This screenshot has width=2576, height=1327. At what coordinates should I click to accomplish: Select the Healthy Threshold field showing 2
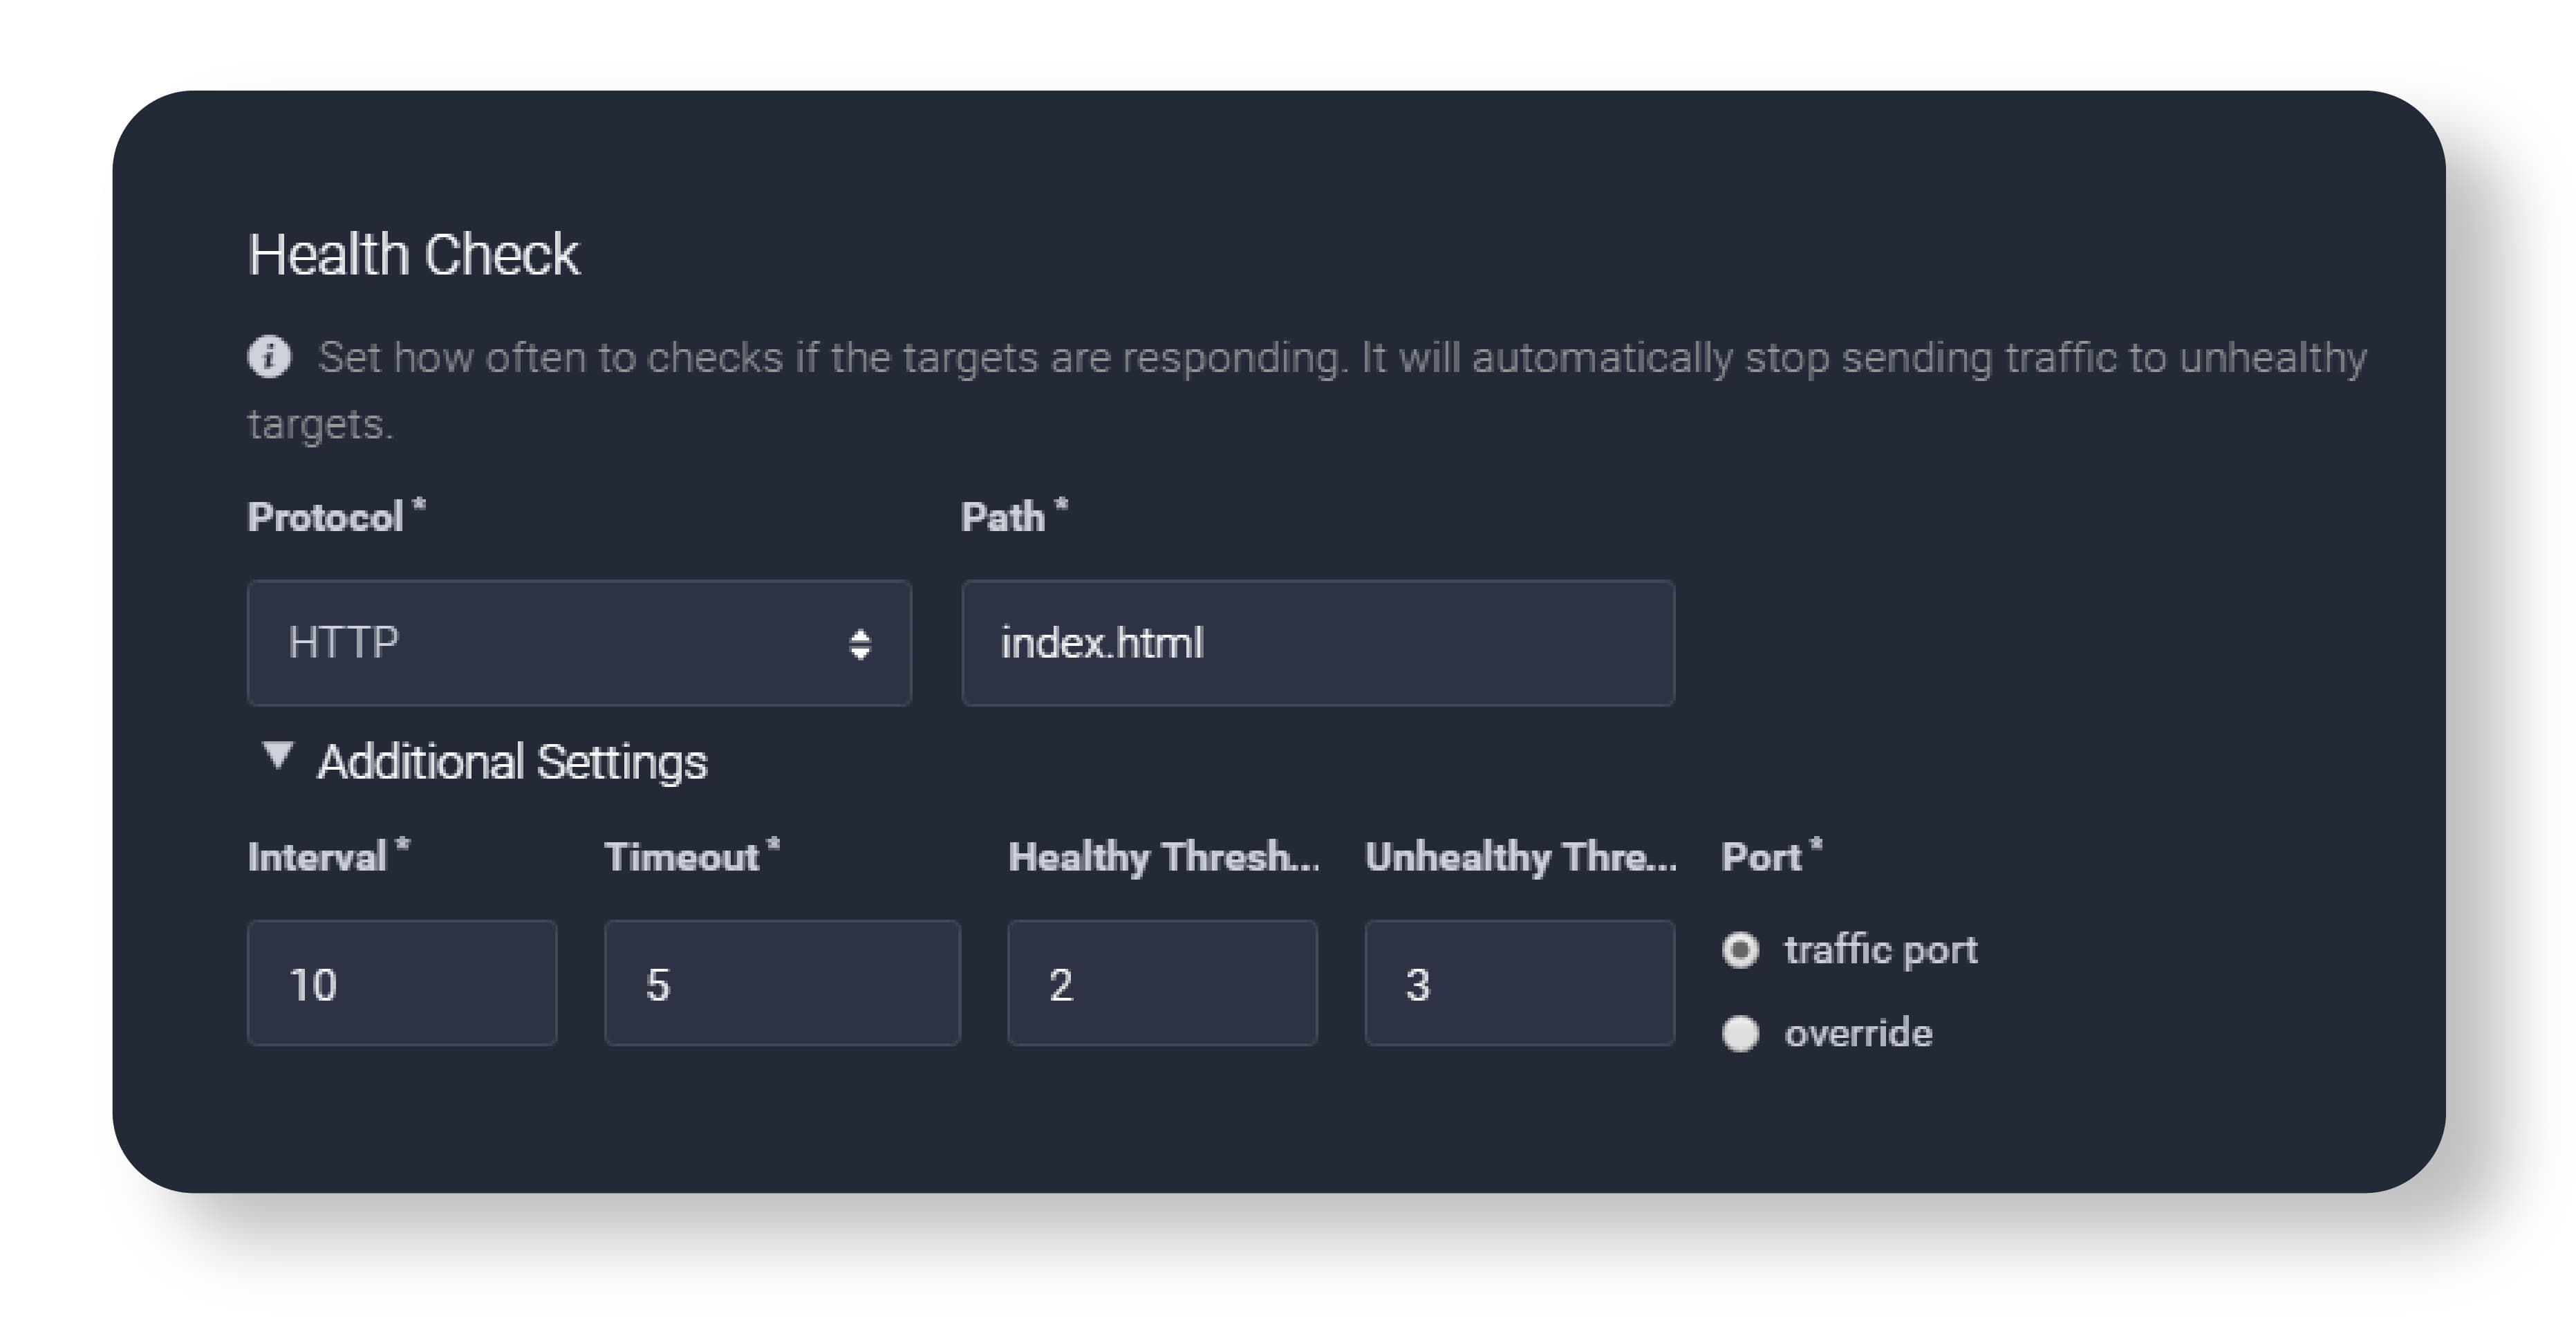(x=1161, y=983)
